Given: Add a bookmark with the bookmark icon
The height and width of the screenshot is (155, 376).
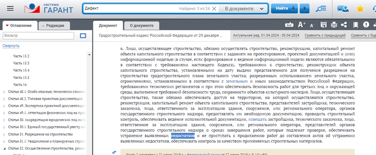Looking at the screenshot, I should click(356, 25).
